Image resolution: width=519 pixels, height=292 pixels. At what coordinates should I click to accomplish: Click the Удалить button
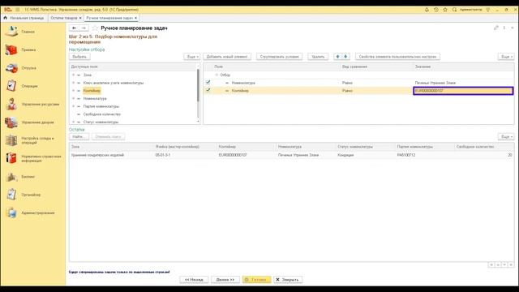(x=318, y=57)
